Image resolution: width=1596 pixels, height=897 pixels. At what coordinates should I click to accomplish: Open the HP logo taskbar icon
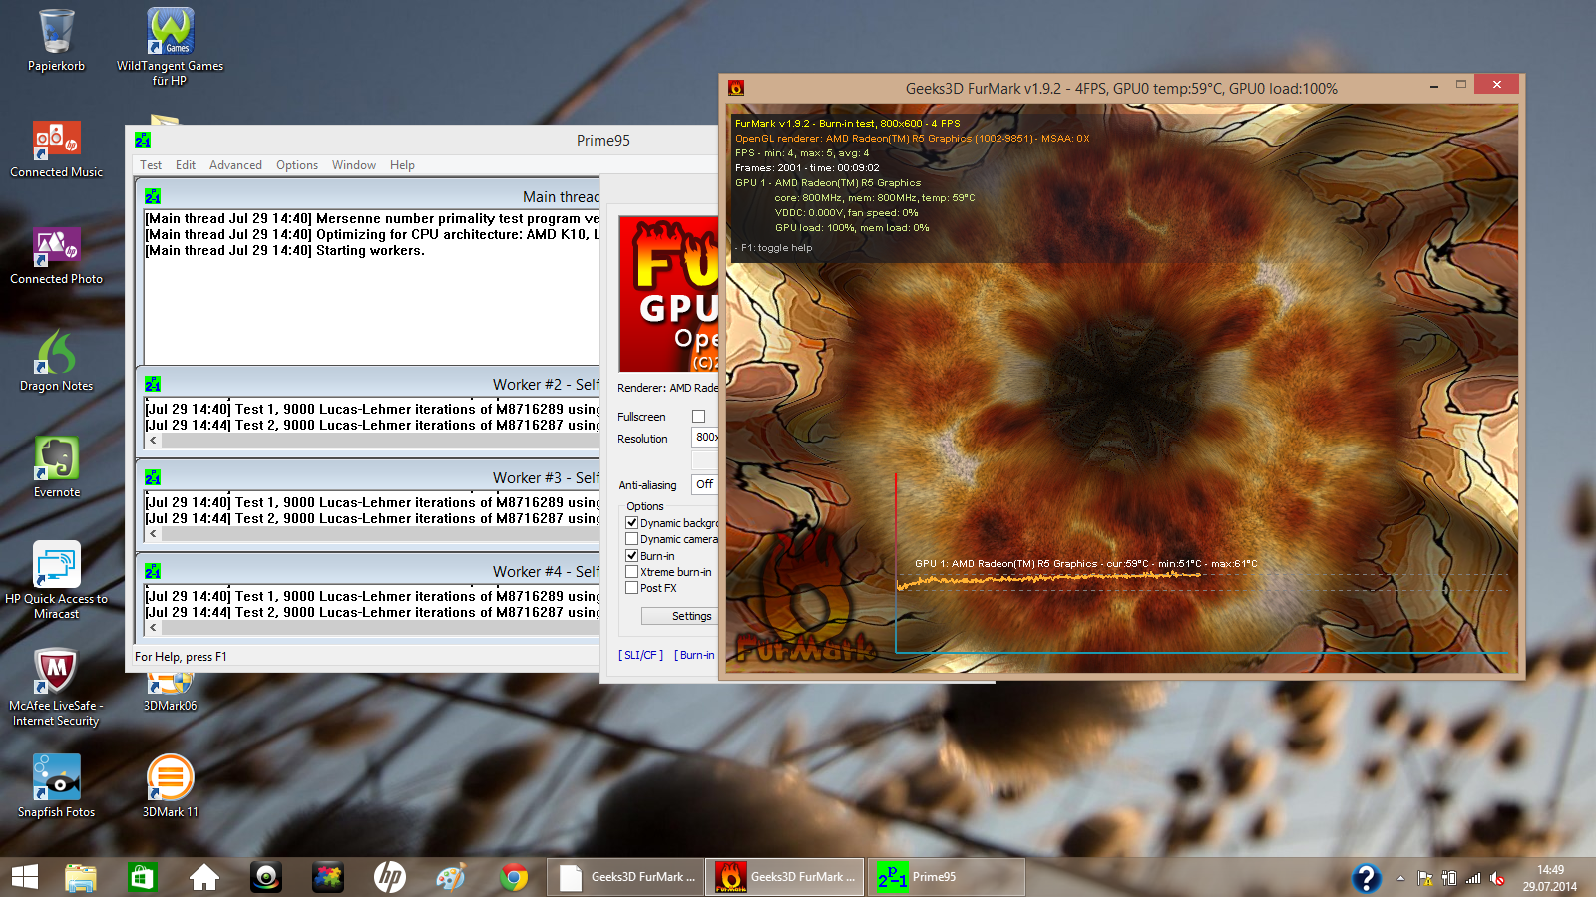coord(389,877)
